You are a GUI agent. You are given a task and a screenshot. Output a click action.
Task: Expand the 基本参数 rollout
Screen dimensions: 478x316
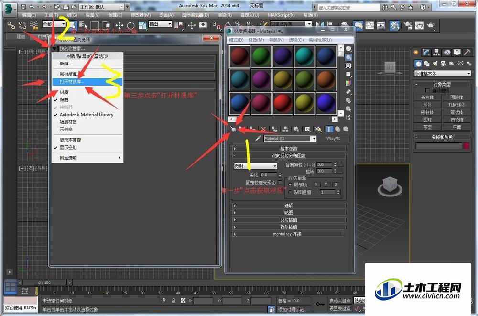click(288, 149)
